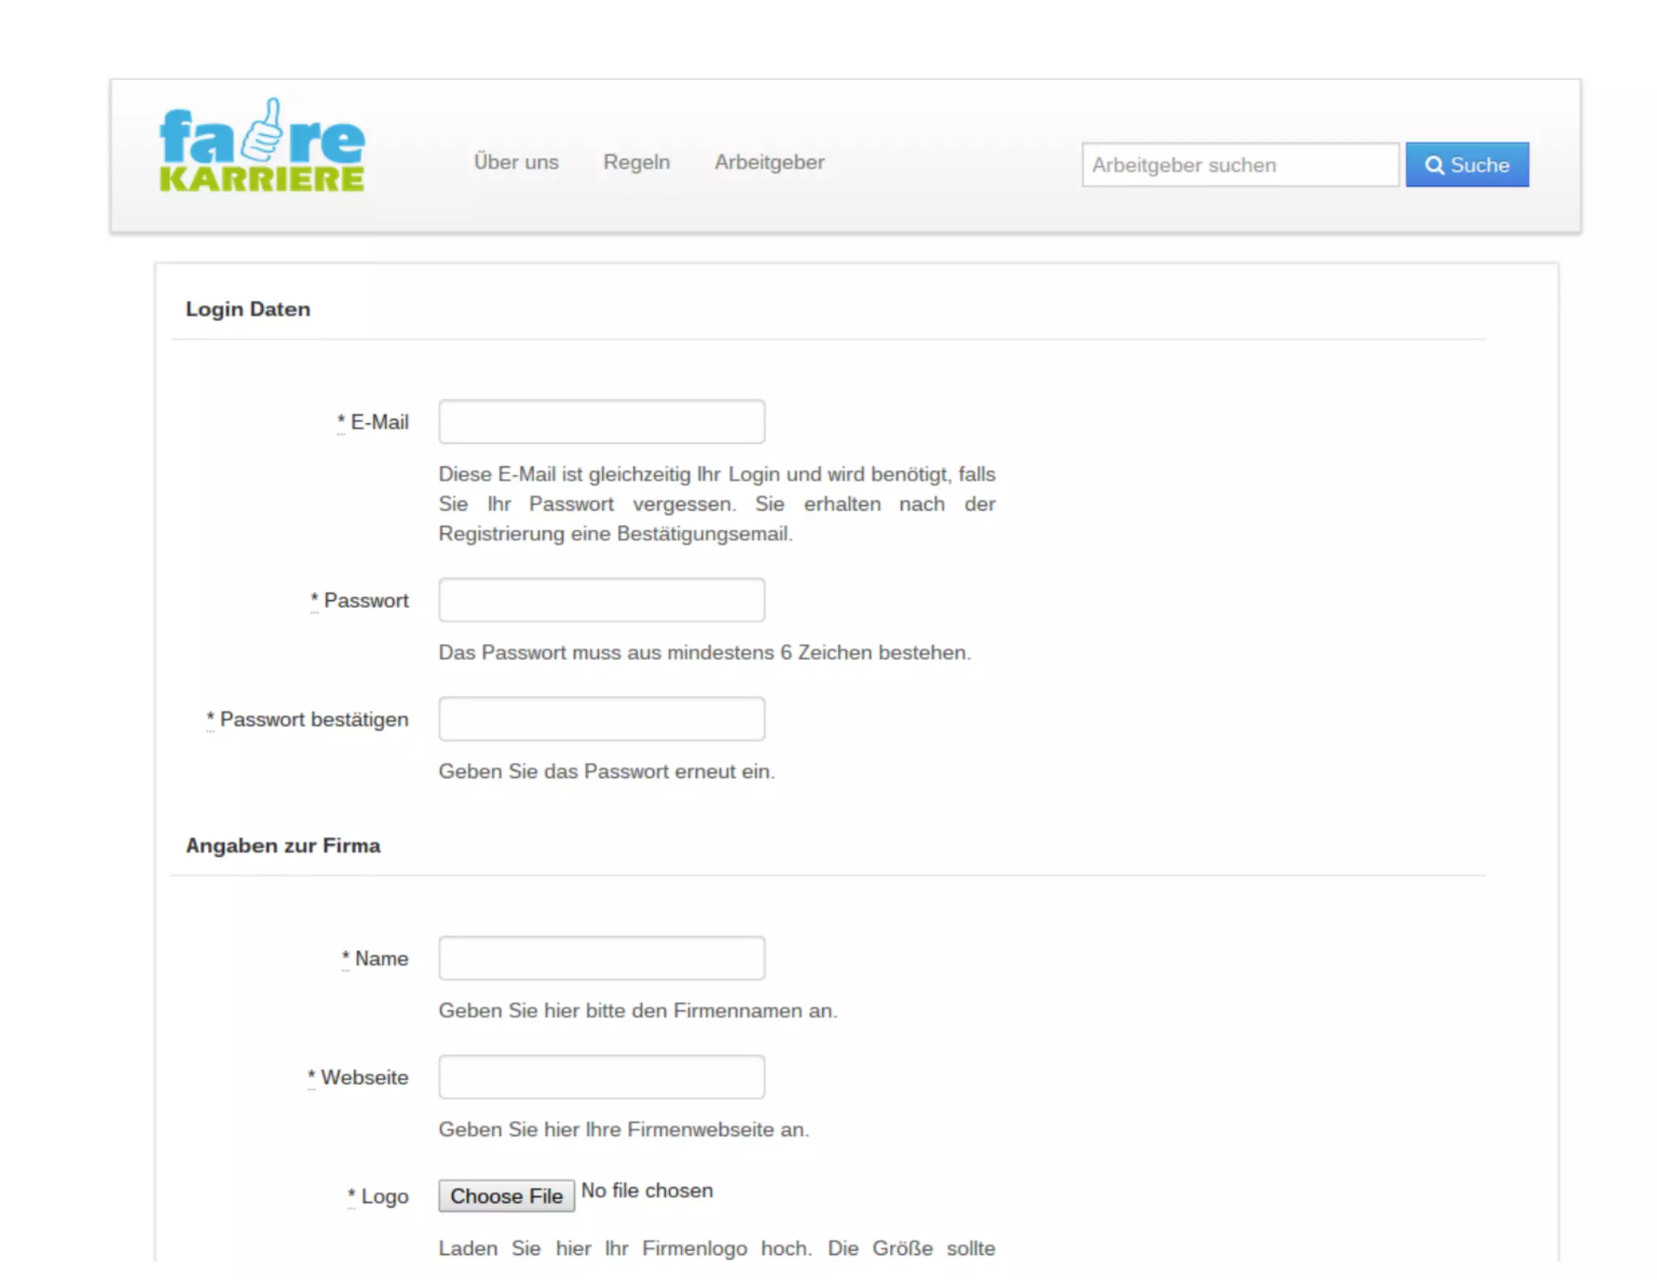Select the Passwort input field
The image size is (1657, 1280).
[602, 600]
